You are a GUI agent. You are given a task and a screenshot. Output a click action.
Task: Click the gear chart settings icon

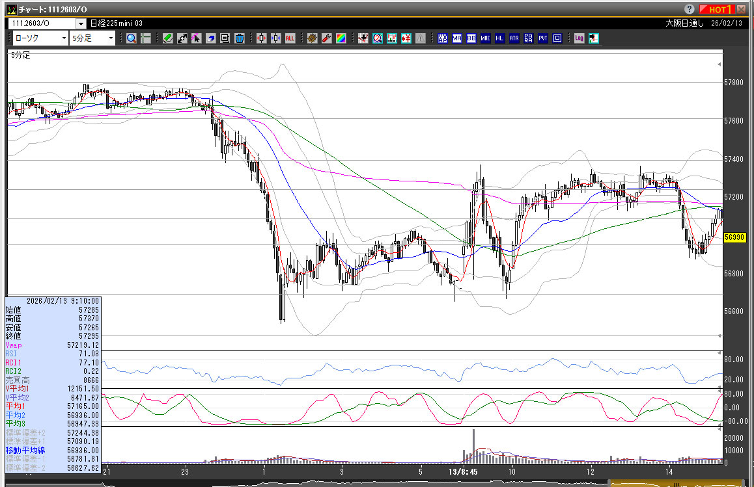click(x=312, y=38)
